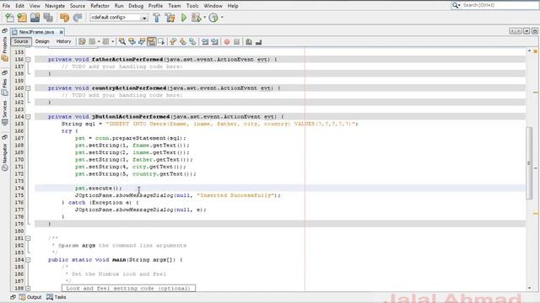Click the Debug Project icon
The height and width of the screenshot is (303, 540).
pyautogui.click(x=197, y=18)
